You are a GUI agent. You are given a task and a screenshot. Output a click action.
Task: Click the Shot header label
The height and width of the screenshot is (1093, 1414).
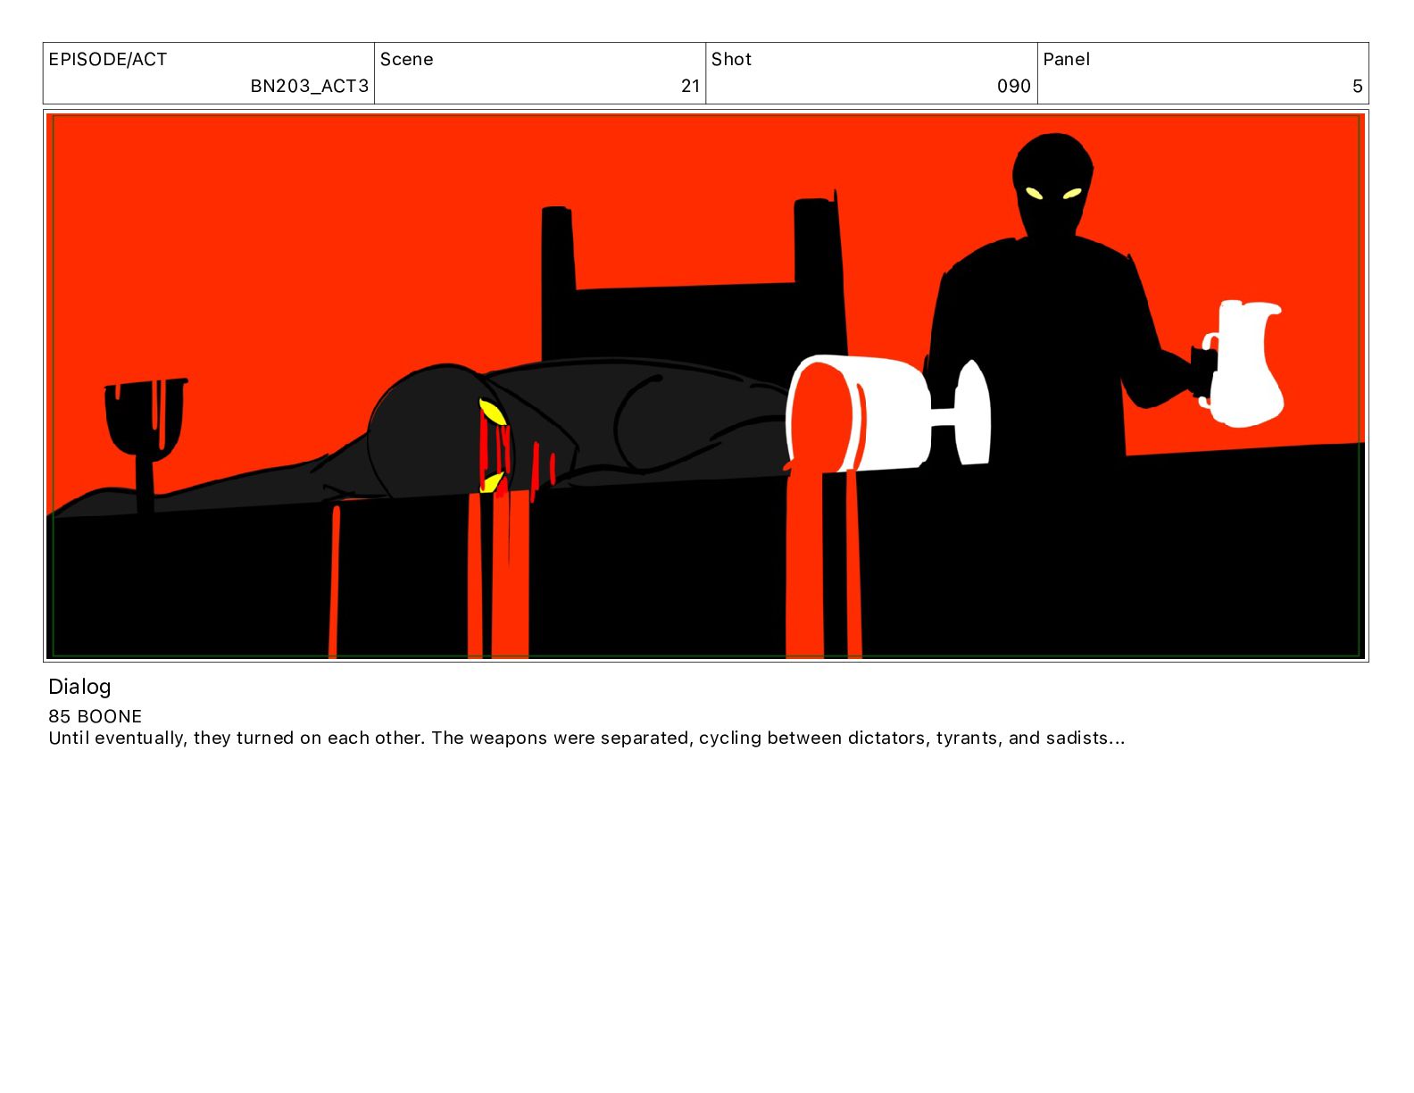click(731, 60)
